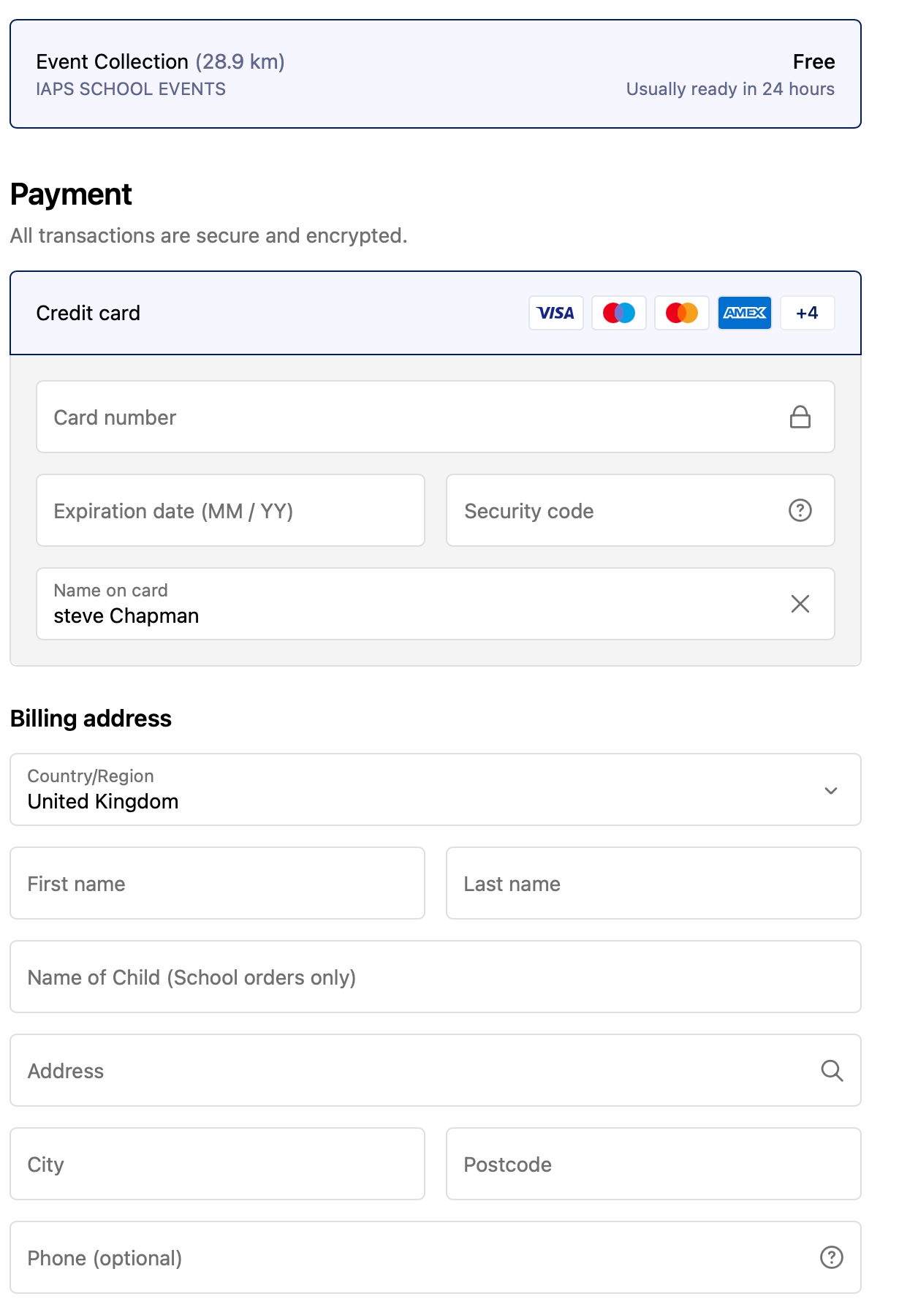Viewport: 899px width, 1307px height.
Task: Click the Postcode input field
Action: (x=653, y=1164)
